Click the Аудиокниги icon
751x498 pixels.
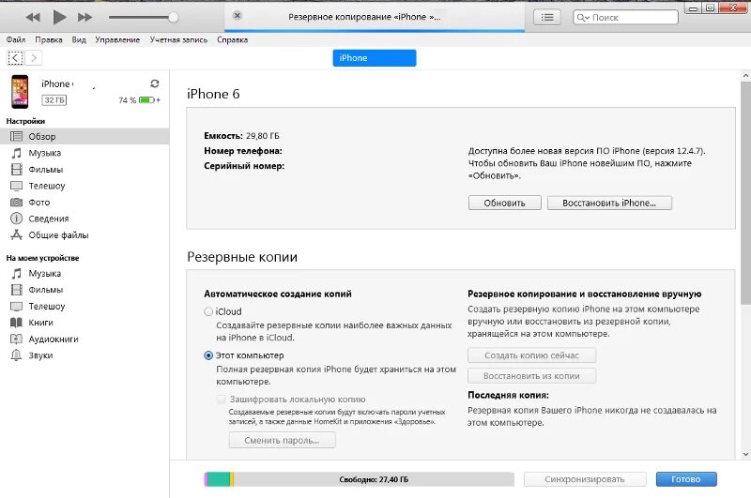pyautogui.click(x=16, y=340)
